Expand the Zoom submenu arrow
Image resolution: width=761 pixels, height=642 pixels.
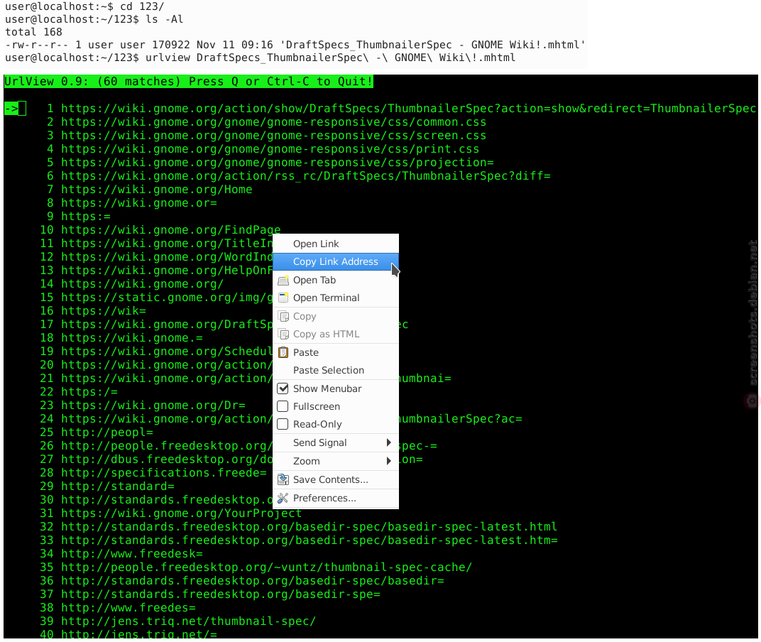click(389, 461)
